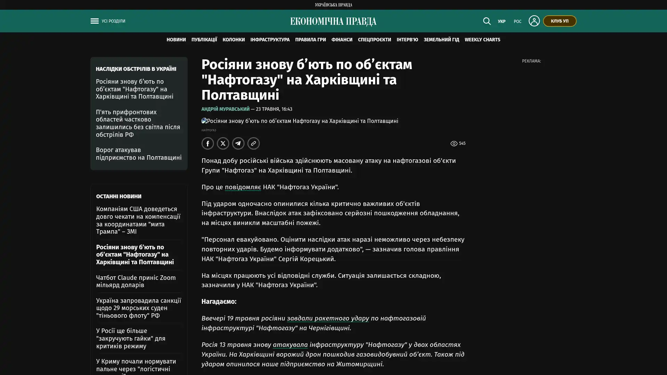Open the Фінанси menu section
This screenshot has width=667, height=375.
(x=342, y=40)
